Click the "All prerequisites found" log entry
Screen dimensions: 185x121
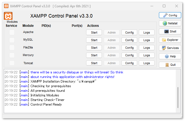(35, 91)
